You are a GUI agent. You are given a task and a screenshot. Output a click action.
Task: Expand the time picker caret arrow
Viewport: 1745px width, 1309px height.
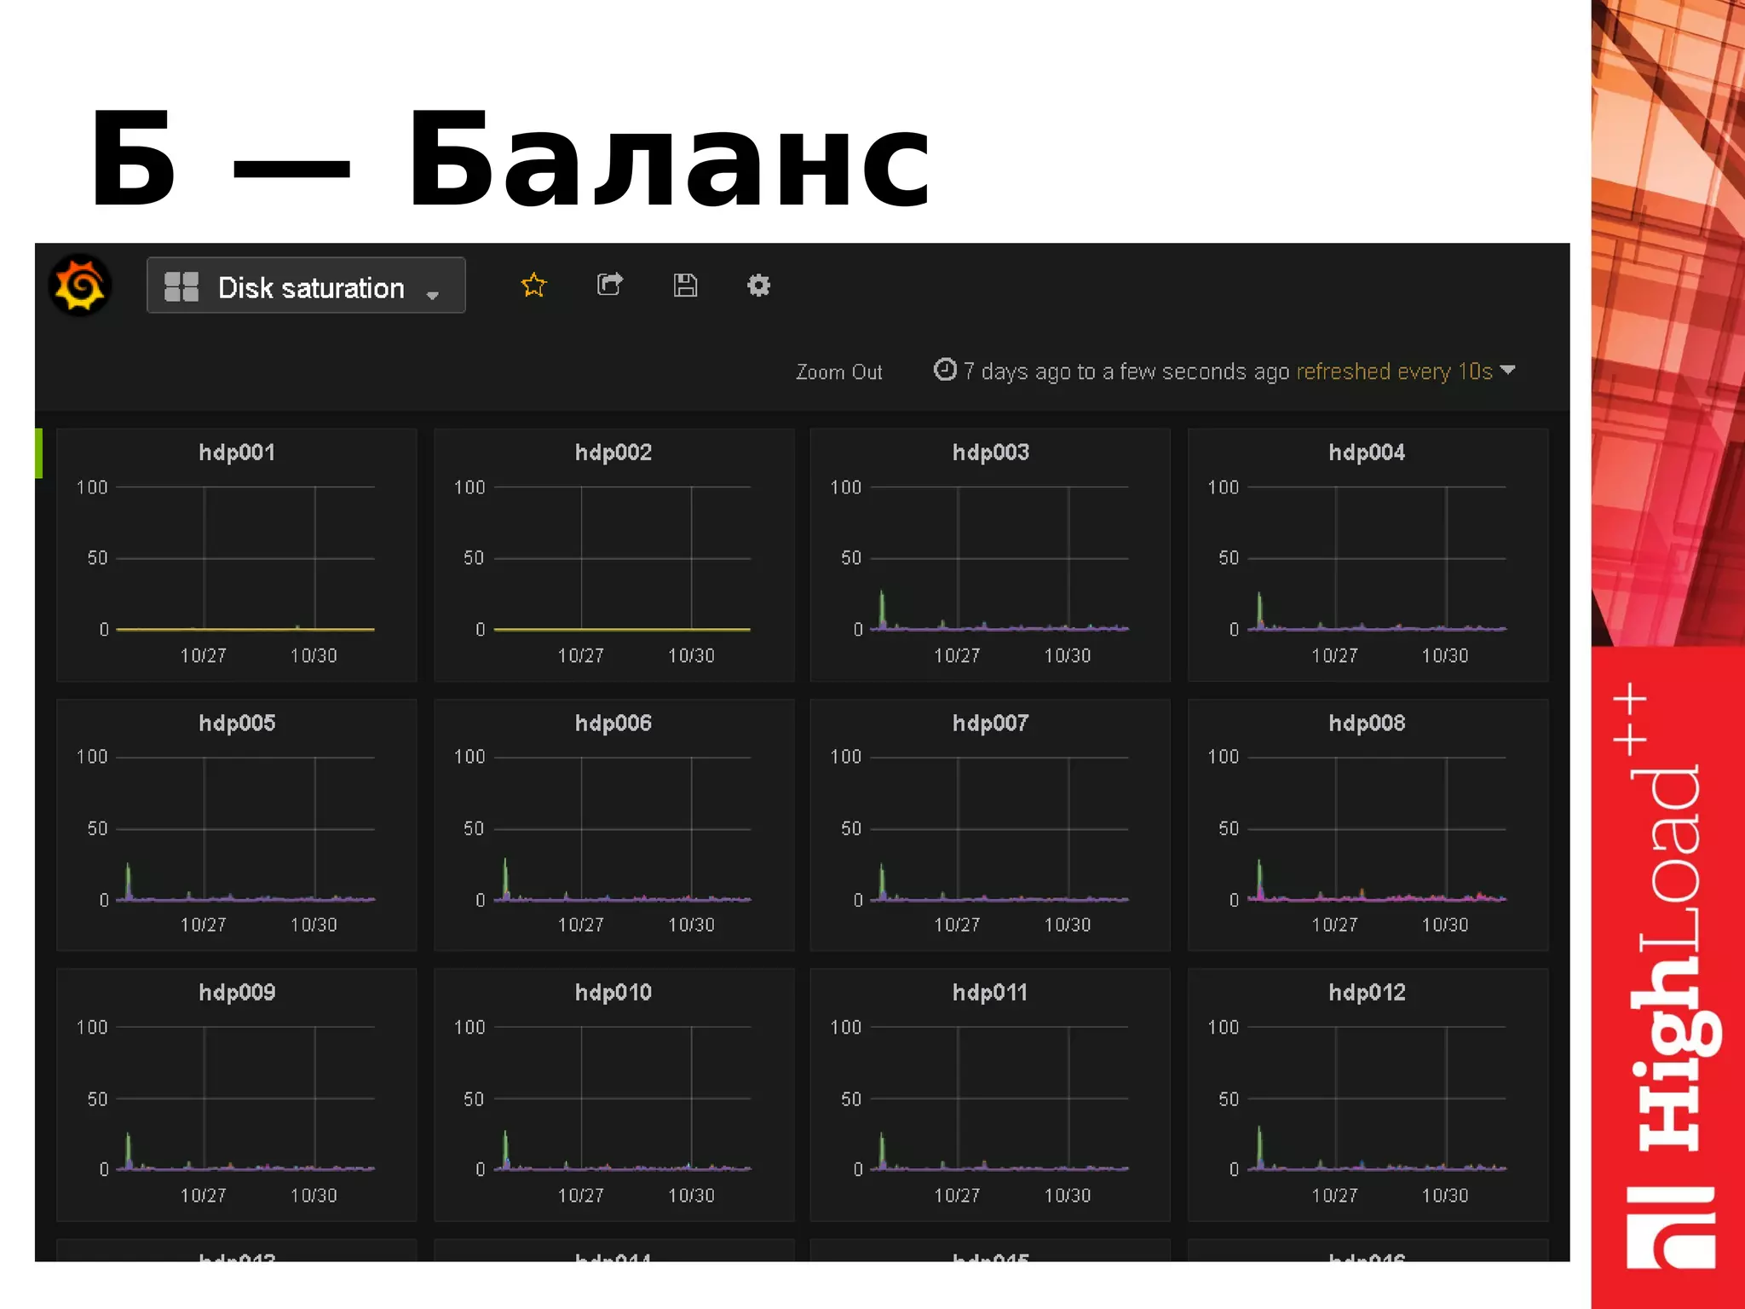pyautogui.click(x=1507, y=370)
